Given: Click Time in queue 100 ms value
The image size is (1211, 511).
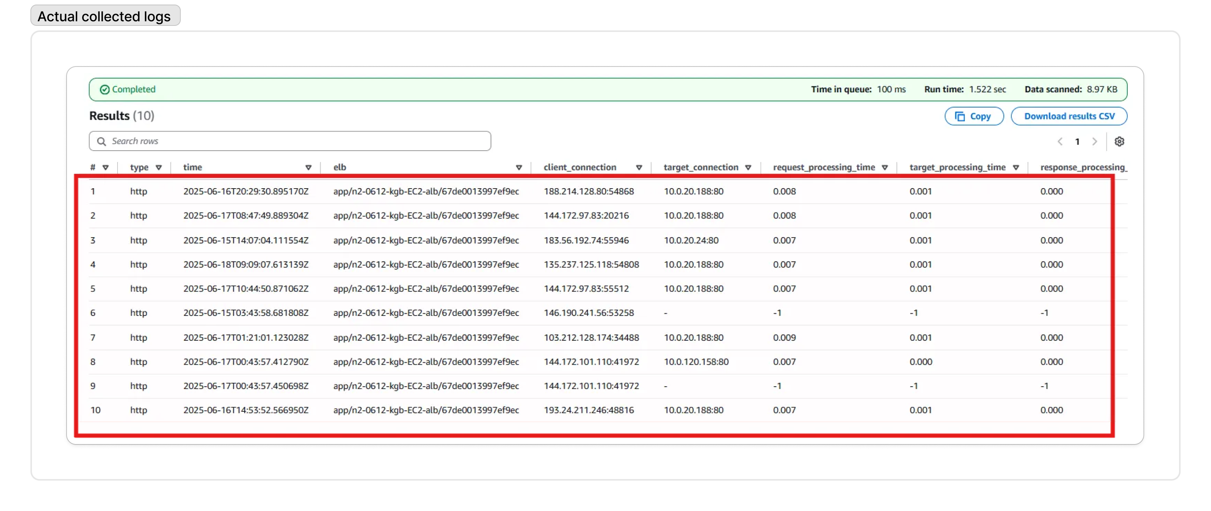Looking at the screenshot, I should point(891,89).
